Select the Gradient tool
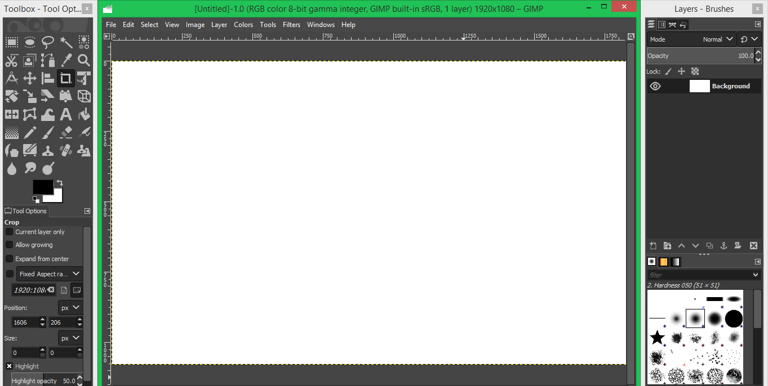Image resolution: width=768 pixels, height=386 pixels. tap(11, 133)
